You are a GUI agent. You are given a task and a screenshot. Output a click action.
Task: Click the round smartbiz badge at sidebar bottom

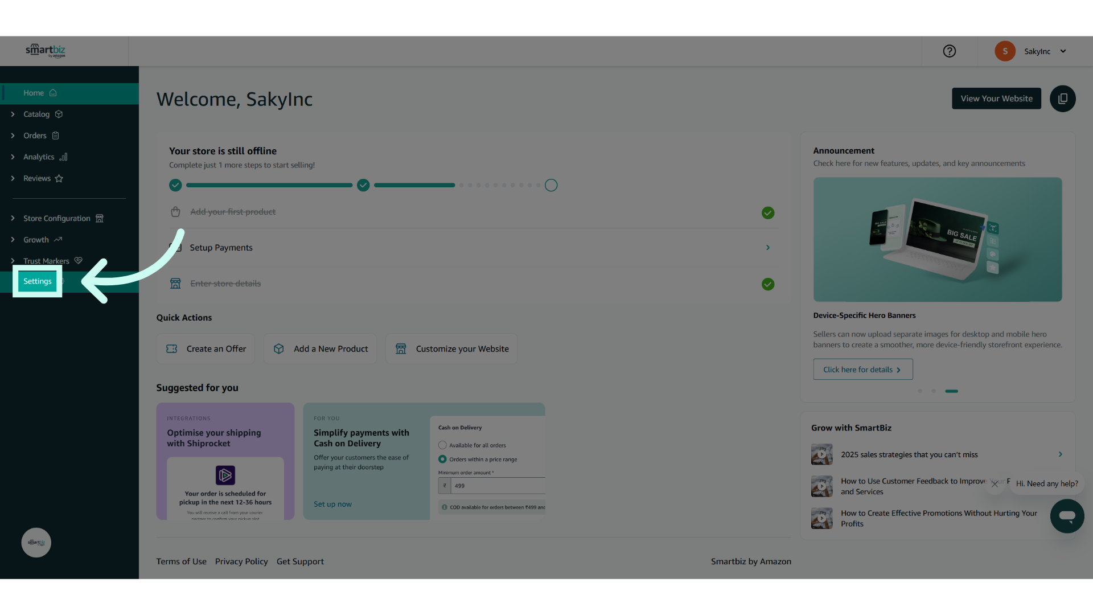(x=36, y=543)
